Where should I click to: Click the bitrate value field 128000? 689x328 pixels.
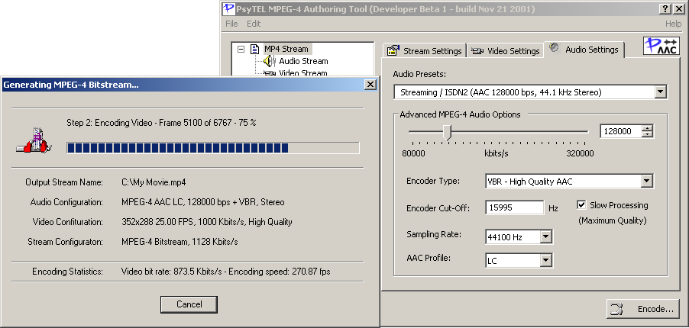(621, 131)
